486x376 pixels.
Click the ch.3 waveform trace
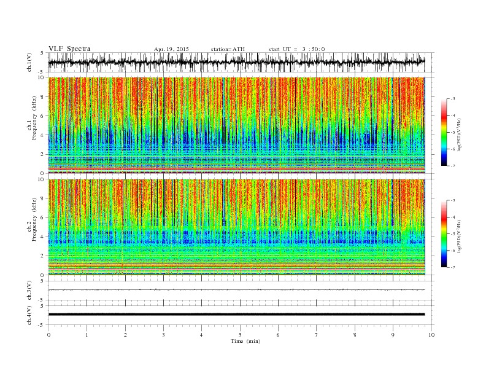pyautogui.click(x=237, y=290)
